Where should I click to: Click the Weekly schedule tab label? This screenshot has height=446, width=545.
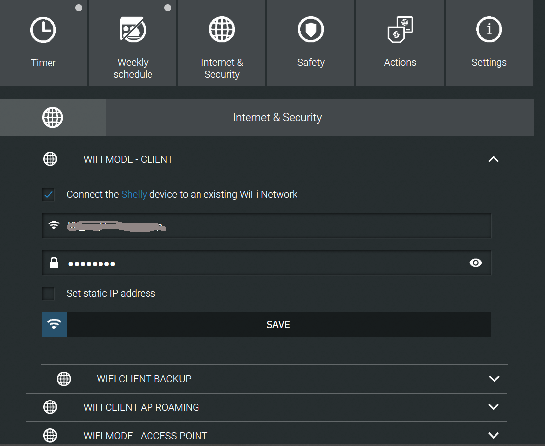pyautogui.click(x=133, y=68)
